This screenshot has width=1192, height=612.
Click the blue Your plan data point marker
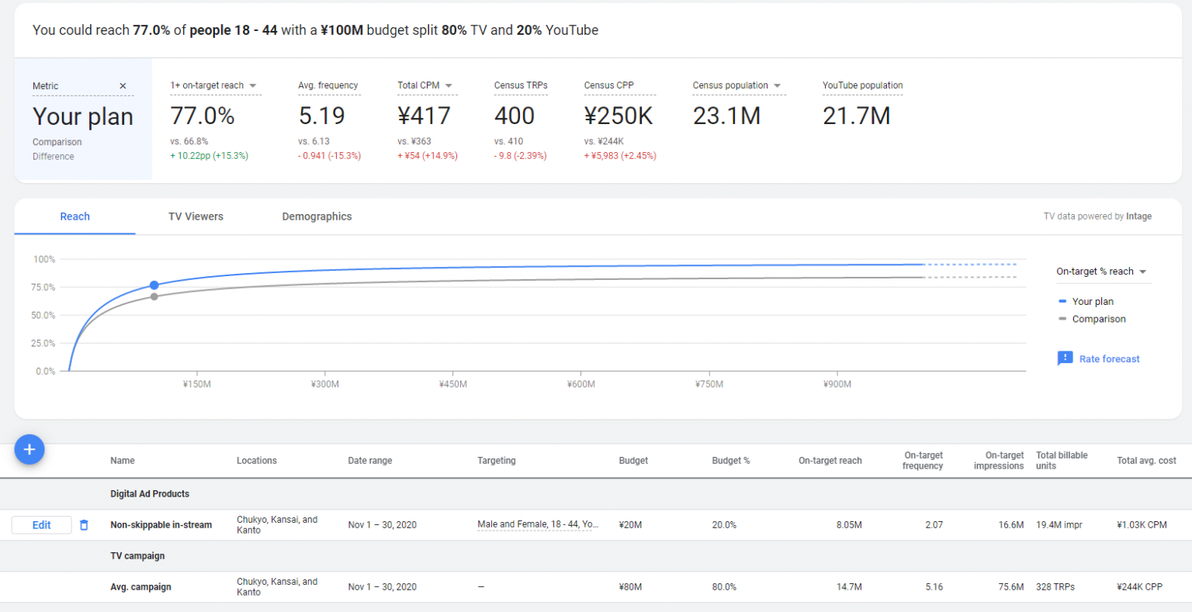[x=154, y=285]
